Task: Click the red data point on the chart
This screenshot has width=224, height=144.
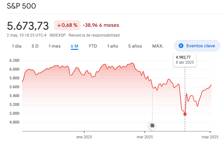Action: click(x=185, y=114)
